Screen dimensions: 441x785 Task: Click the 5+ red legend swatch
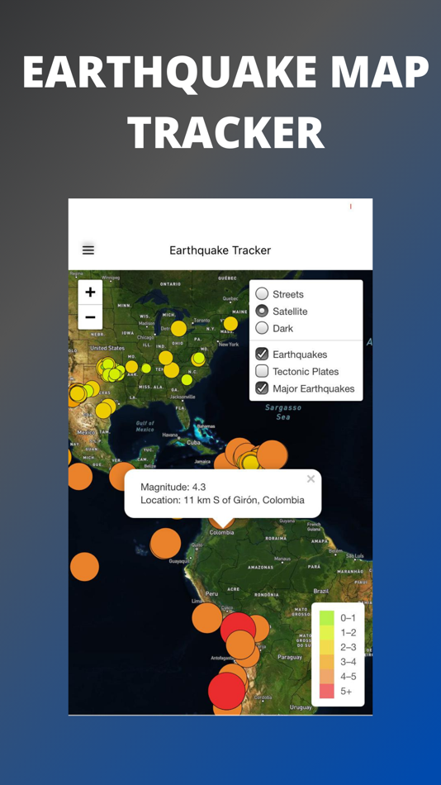[326, 691]
